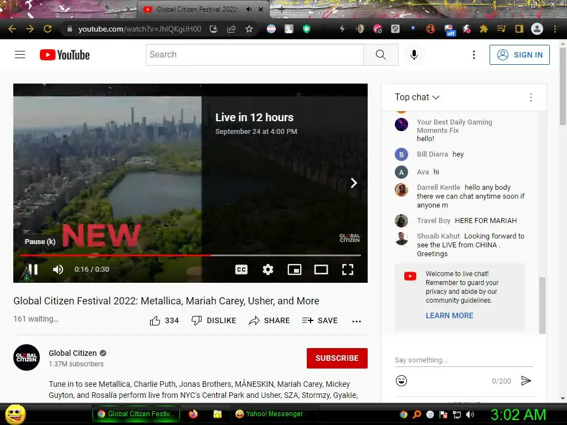Share this page icon in address bar
Image resolution: width=567 pixels, height=425 pixels.
point(231,29)
